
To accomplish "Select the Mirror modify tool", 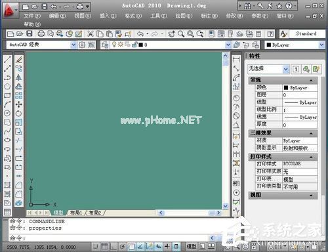I will coord(19,77).
